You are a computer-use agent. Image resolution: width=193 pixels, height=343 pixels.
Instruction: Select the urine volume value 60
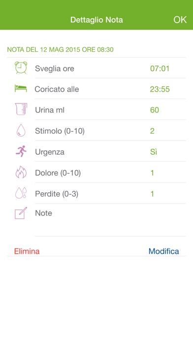(155, 110)
